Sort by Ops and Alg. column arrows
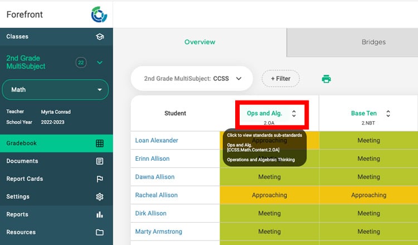The image size is (418, 245). pos(294,114)
